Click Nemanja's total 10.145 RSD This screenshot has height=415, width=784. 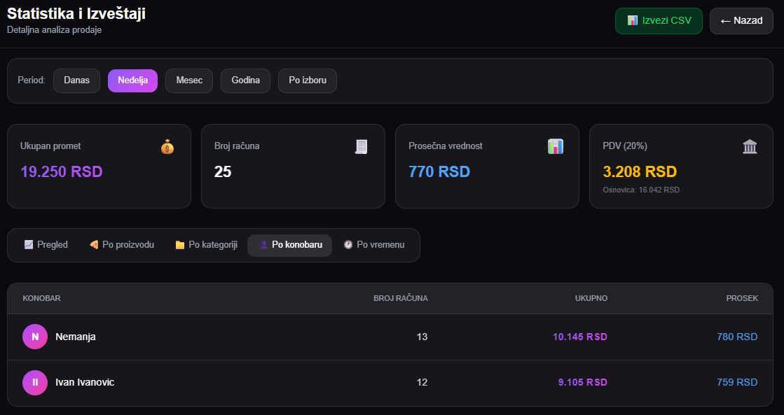coord(580,337)
